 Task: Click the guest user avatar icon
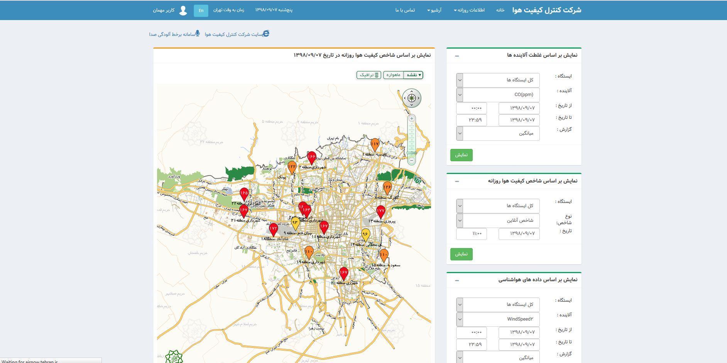point(183,10)
